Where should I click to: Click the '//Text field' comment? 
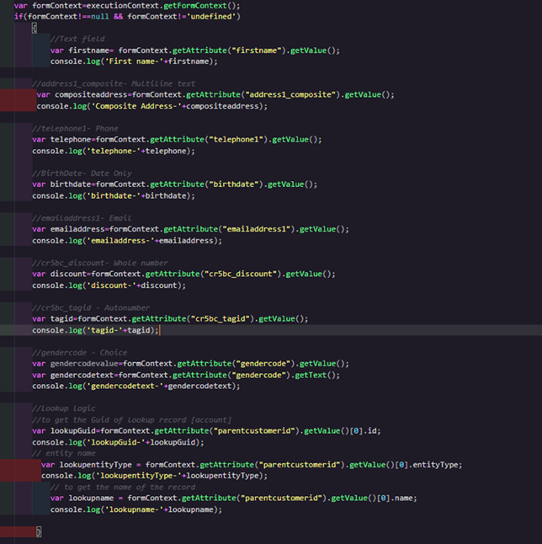(77, 39)
